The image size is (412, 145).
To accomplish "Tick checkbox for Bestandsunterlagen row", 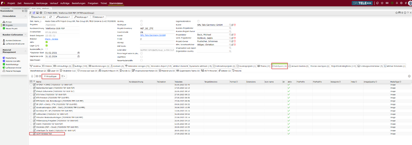I will tap(31, 88).
